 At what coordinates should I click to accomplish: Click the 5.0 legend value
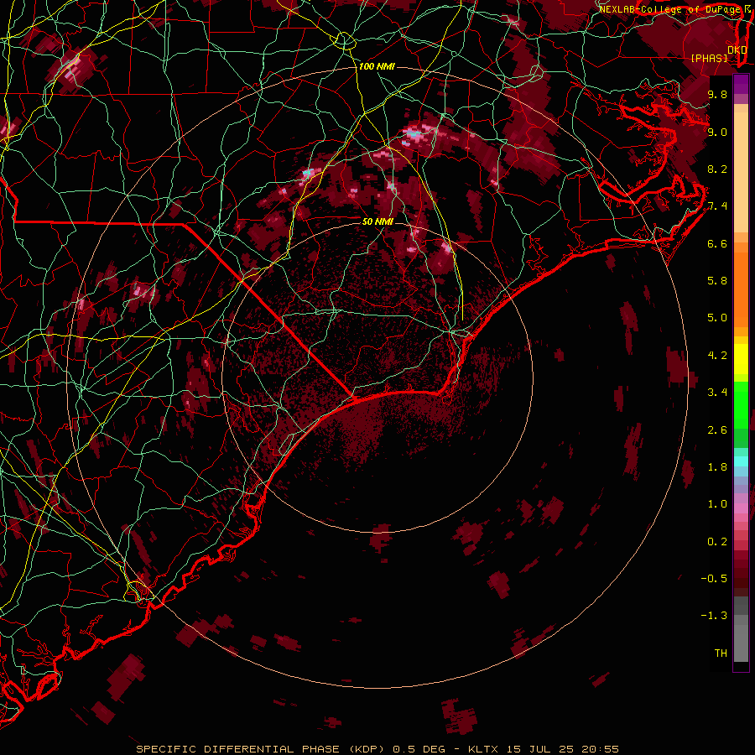(717, 318)
